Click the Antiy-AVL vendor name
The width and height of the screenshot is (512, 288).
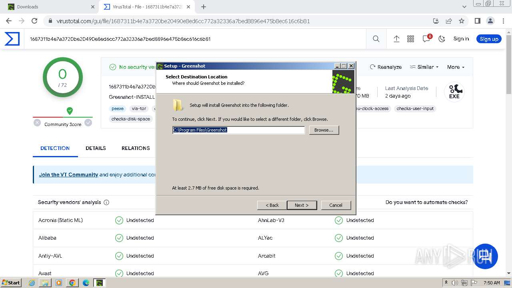[50, 256]
